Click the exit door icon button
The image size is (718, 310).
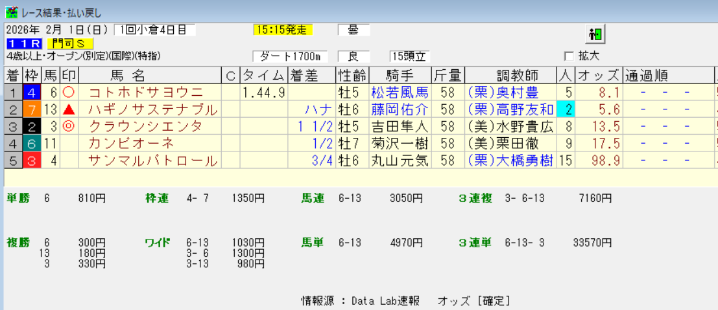pos(595,34)
